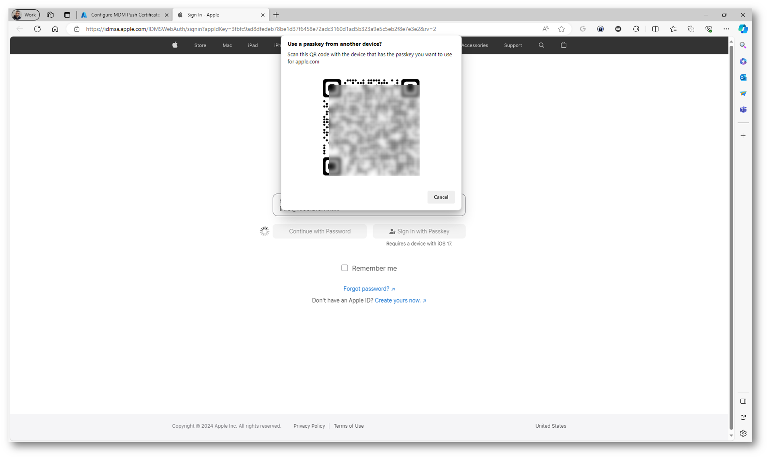This screenshot has width=769, height=459.
Task: Change region via United States link
Action: (551, 426)
